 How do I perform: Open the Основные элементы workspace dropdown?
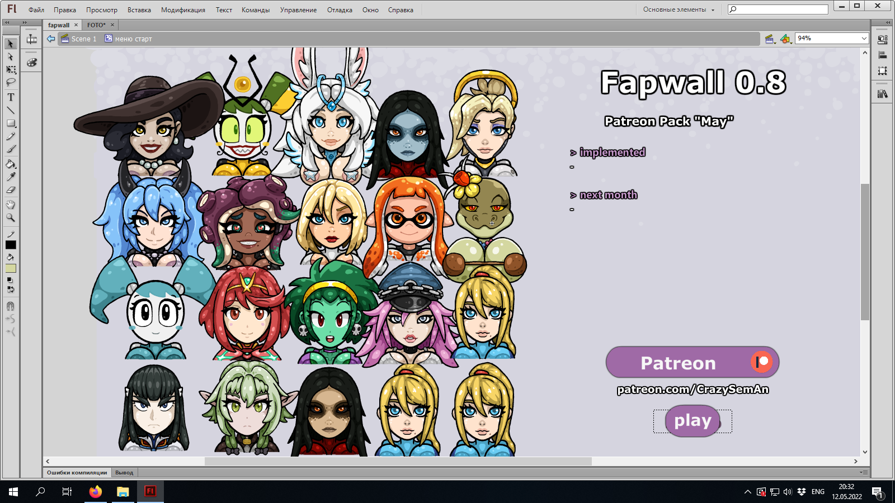679,10
